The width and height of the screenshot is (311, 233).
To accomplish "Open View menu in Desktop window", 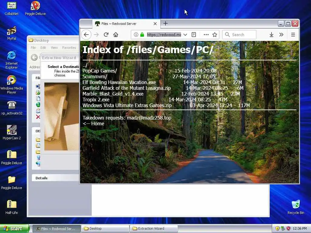I will point(54,48).
